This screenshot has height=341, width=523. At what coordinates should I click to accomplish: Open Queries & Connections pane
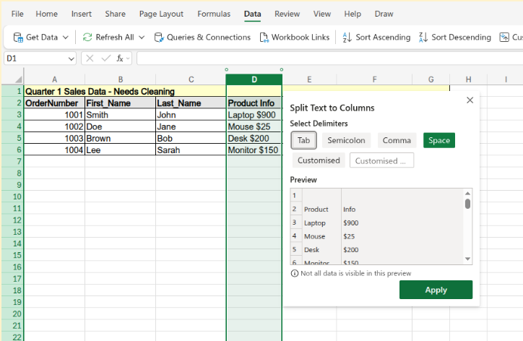tap(202, 37)
